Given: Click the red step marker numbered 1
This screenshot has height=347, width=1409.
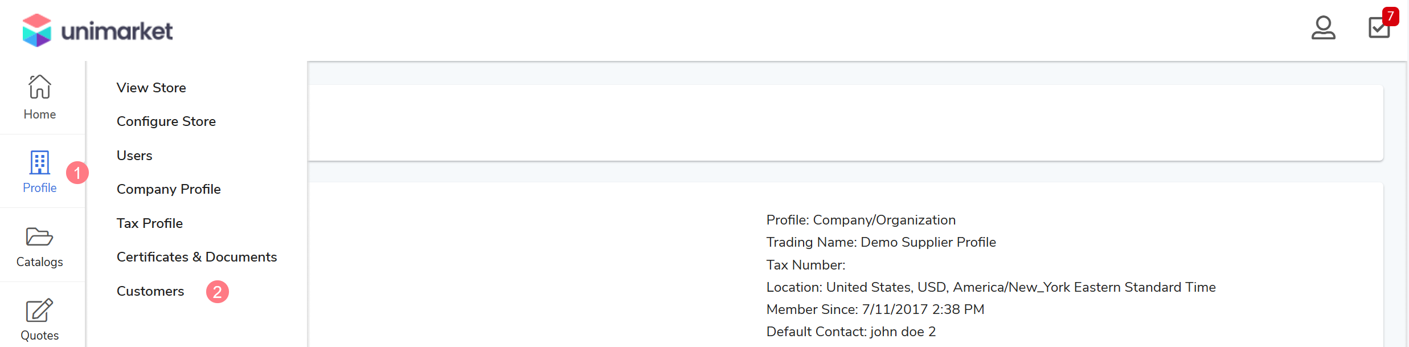Looking at the screenshot, I should [77, 173].
